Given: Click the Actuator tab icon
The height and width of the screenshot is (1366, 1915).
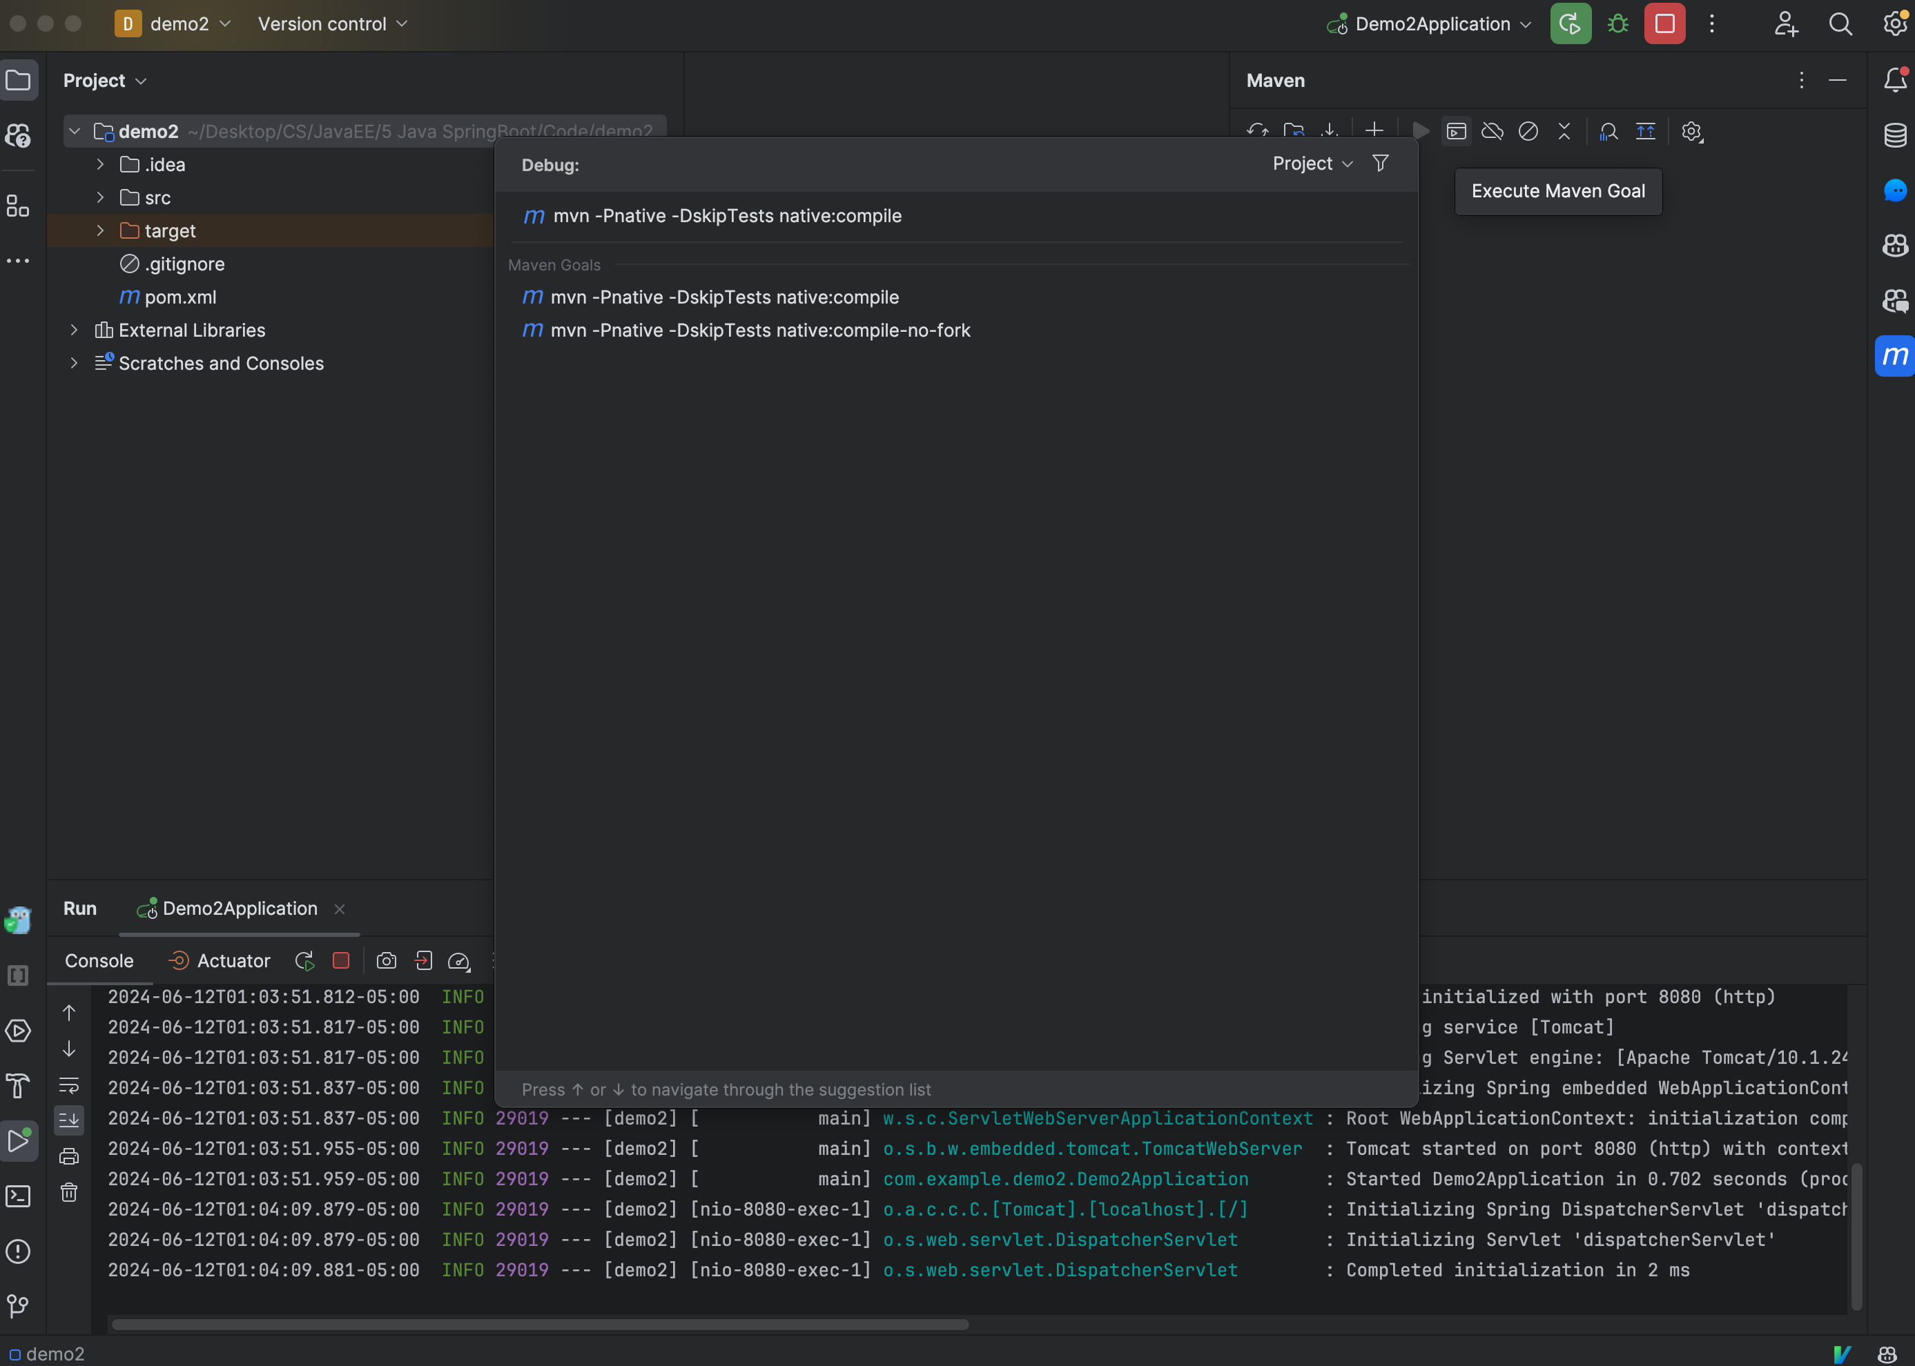Looking at the screenshot, I should click(x=177, y=961).
